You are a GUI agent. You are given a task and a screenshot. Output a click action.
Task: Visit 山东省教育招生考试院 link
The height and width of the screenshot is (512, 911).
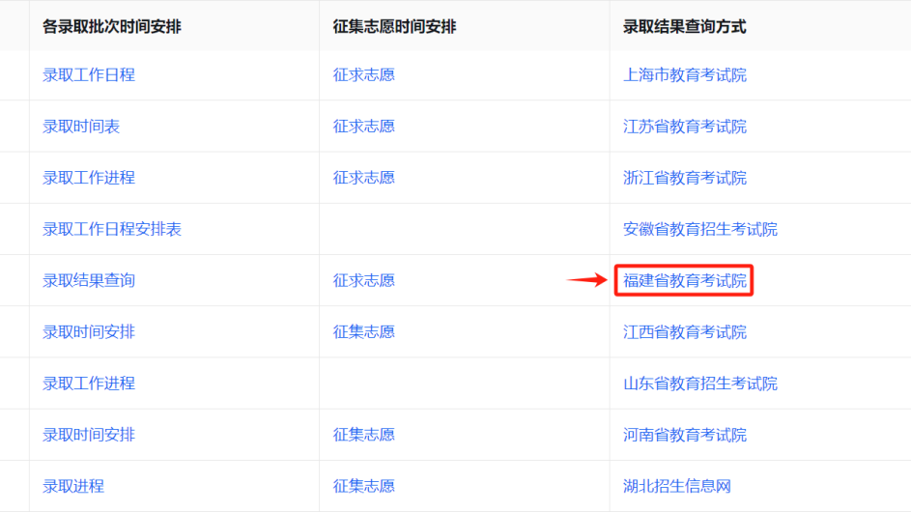pyautogui.click(x=700, y=383)
